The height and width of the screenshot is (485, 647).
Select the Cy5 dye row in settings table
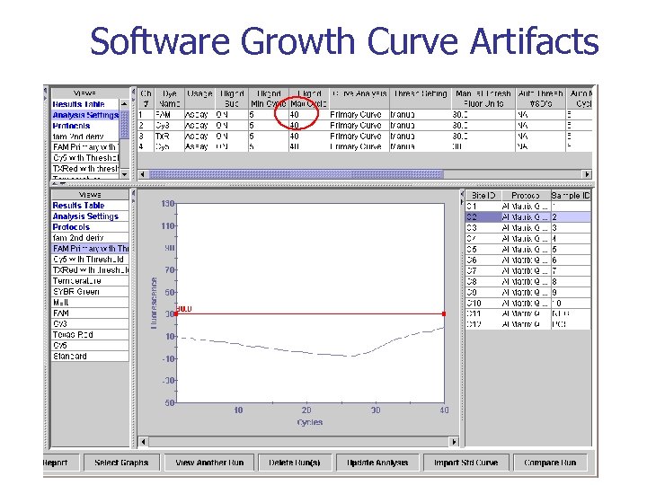point(365,146)
